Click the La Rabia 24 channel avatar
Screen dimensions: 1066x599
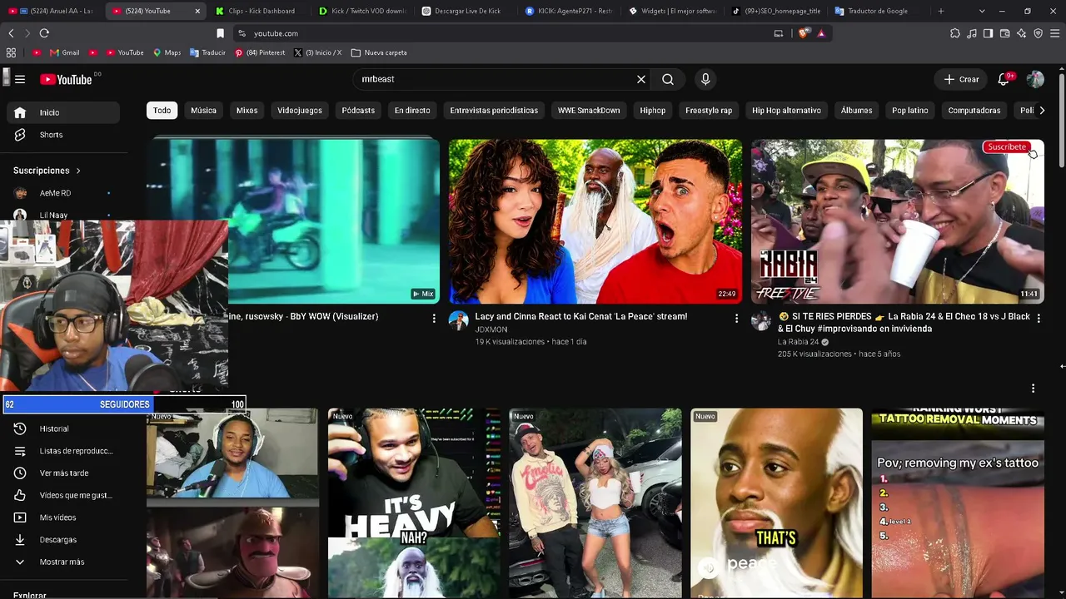(761, 320)
